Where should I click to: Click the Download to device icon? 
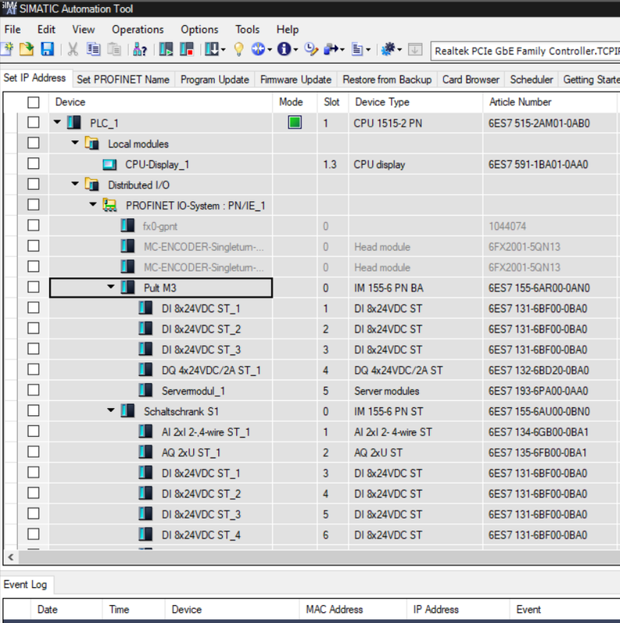(x=212, y=49)
